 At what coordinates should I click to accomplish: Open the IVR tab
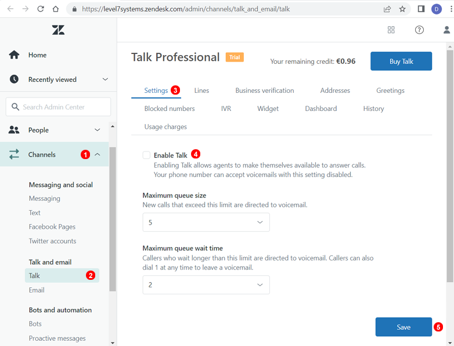[x=226, y=109]
